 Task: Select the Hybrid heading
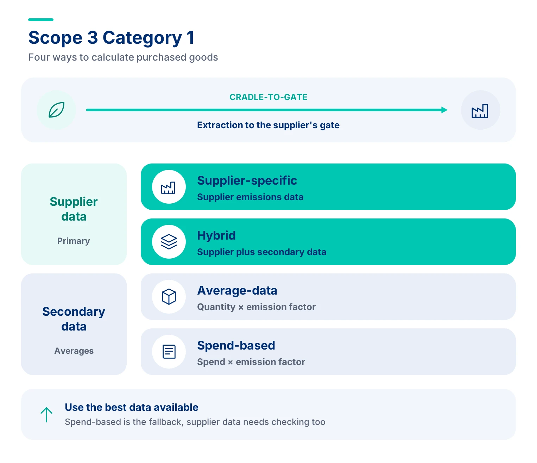[x=216, y=235]
